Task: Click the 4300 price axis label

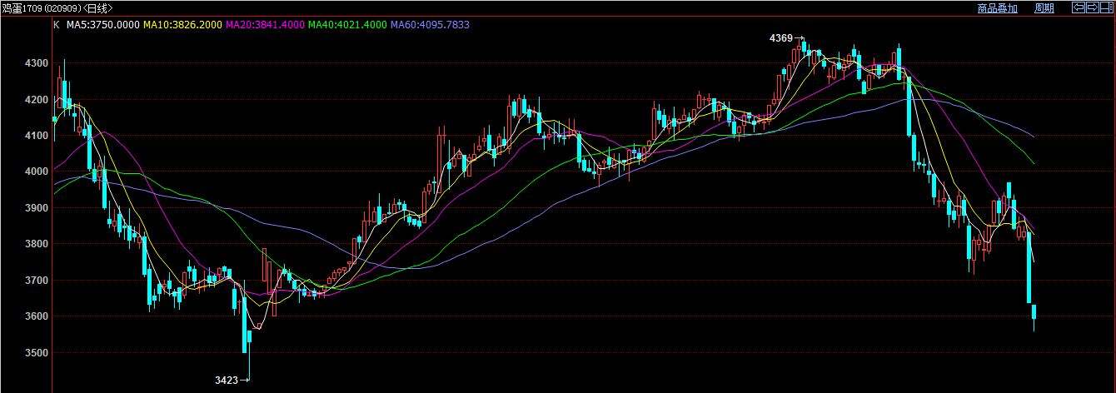Action: point(36,63)
